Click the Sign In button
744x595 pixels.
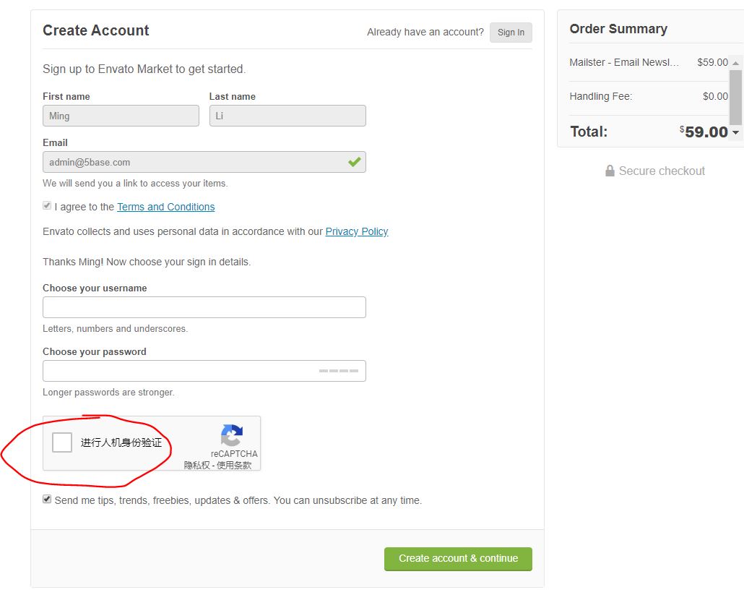pyautogui.click(x=511, y=33)
